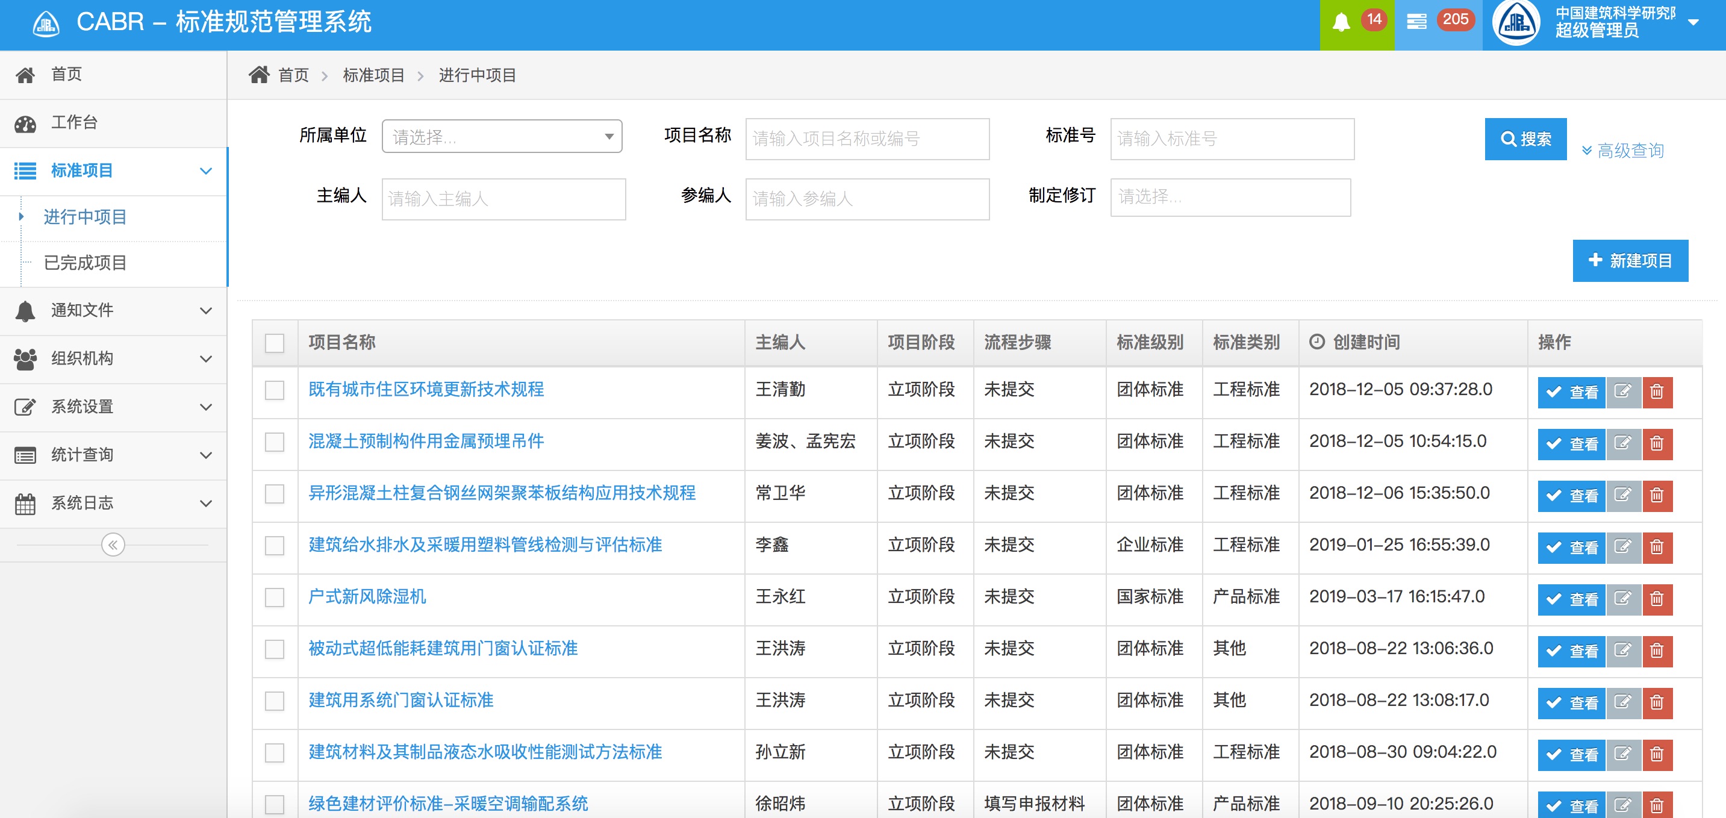Click 查看 for the 孙立新 row
The image size is (1726, 818).
[1571, 754]
